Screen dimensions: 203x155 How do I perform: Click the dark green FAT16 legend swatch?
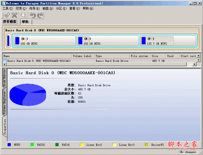(x=57, y=145)
